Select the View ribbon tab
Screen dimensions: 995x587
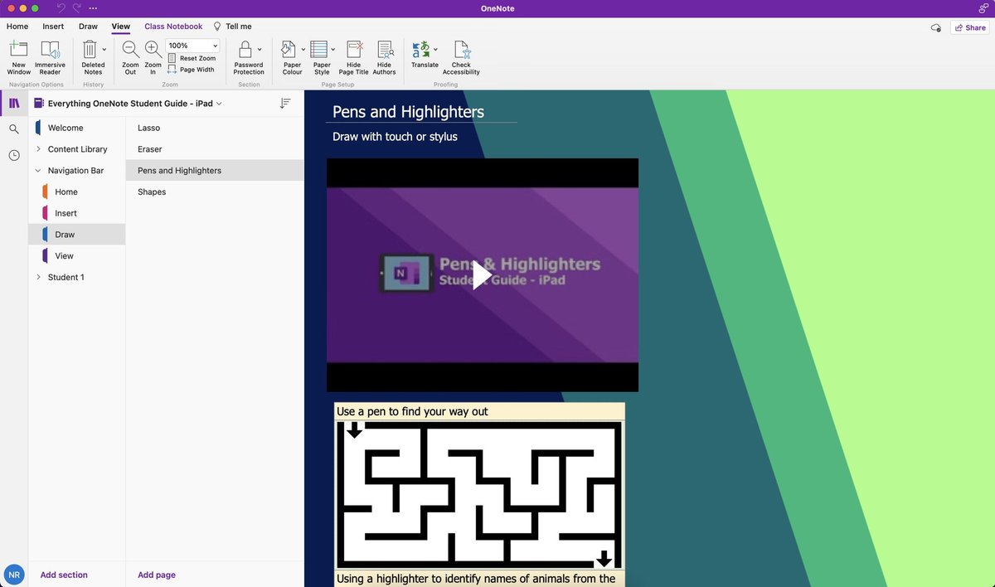tap(120, 27)
